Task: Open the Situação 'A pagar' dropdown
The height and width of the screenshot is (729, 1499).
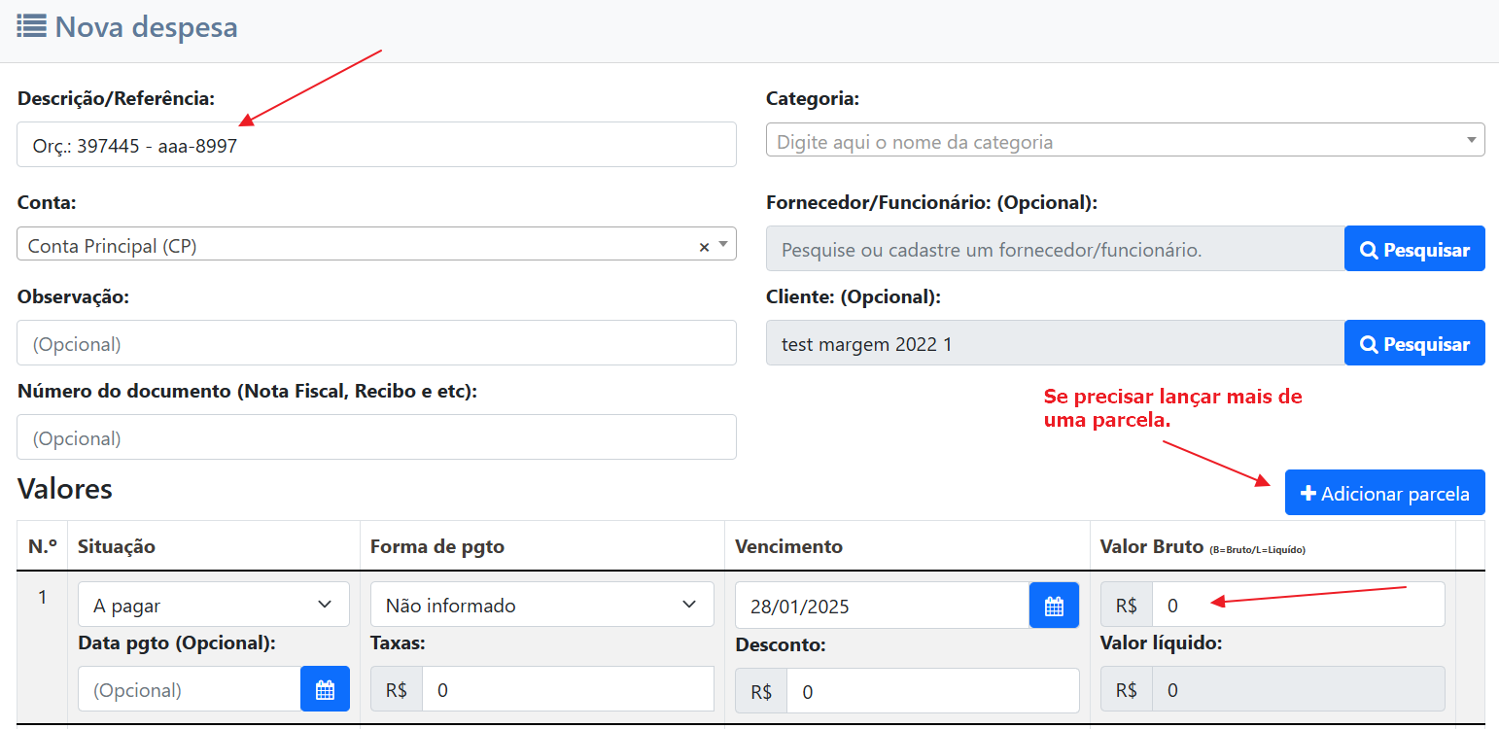Action: [213, 606]
